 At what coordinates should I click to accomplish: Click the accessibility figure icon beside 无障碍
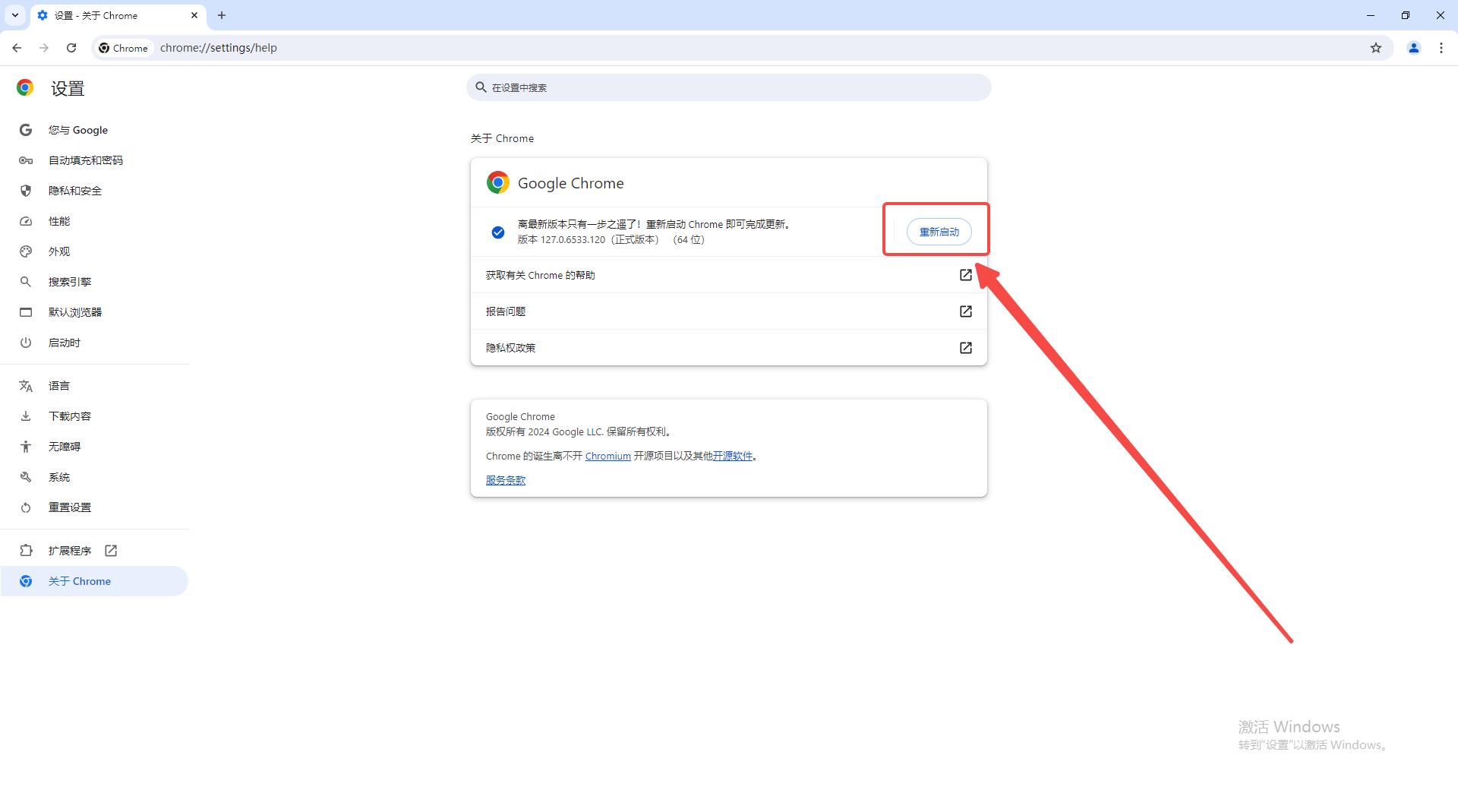[x=26, y=447]
